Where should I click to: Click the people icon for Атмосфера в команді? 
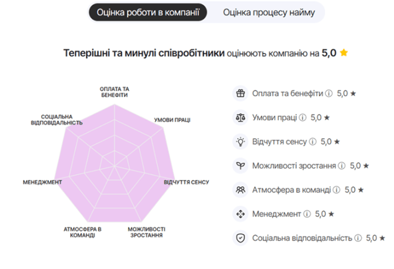point(241,190)
